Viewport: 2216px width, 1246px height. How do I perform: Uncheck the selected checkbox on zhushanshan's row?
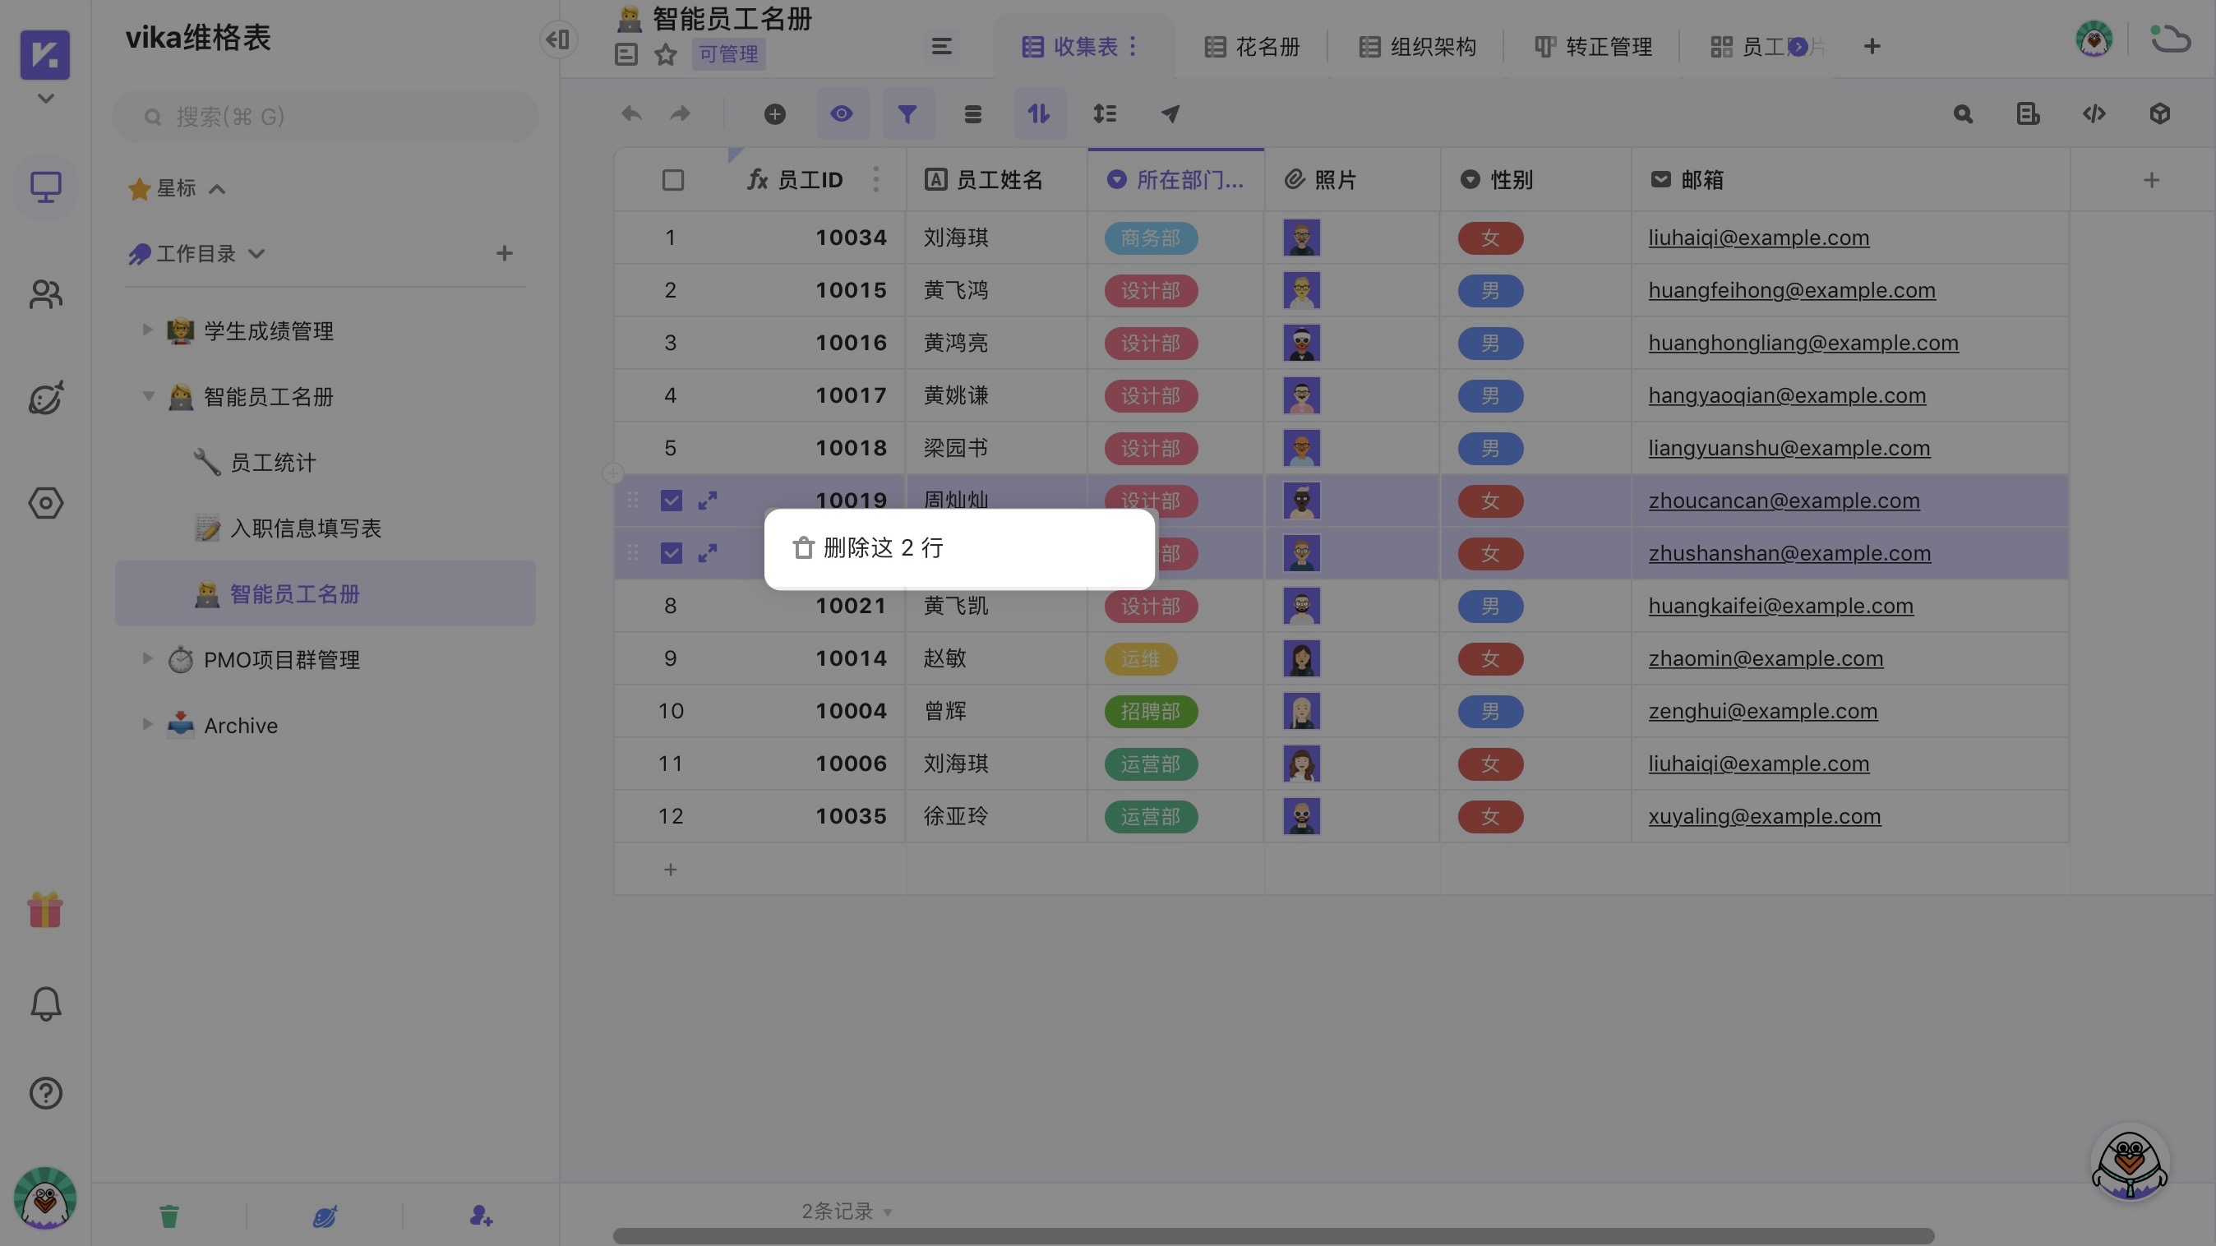[x=672, y=553]
